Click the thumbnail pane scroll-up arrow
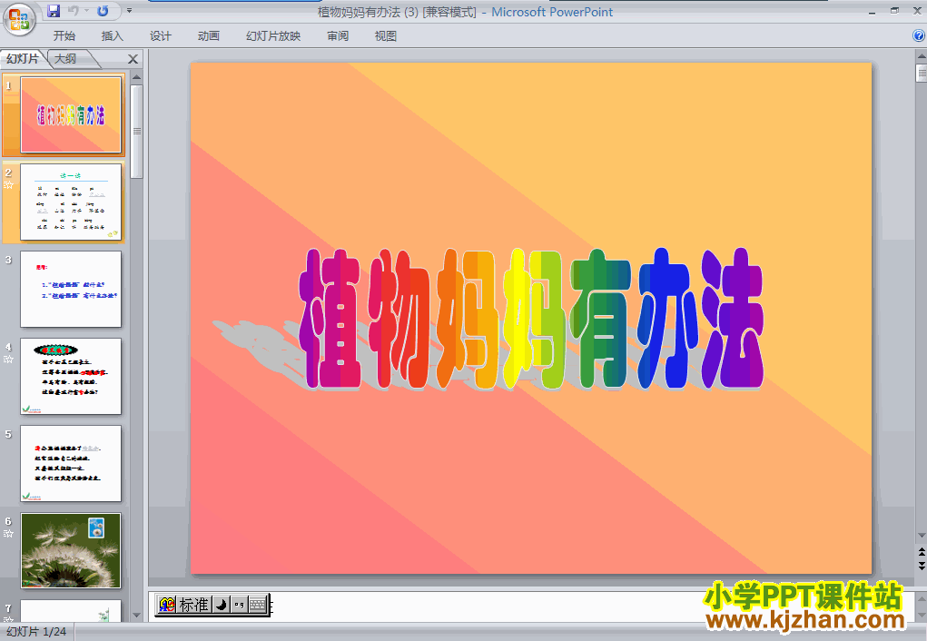The image size is (927, 641). (136, 77)
